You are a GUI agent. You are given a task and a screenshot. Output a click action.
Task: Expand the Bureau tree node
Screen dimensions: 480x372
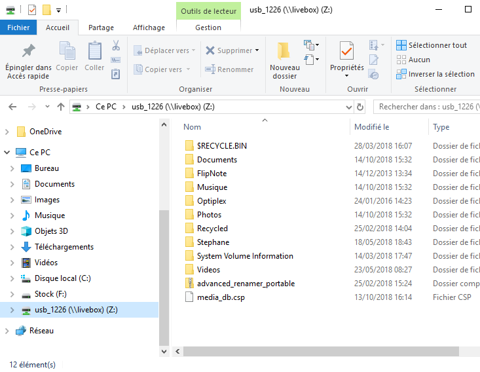pos(12,168)
